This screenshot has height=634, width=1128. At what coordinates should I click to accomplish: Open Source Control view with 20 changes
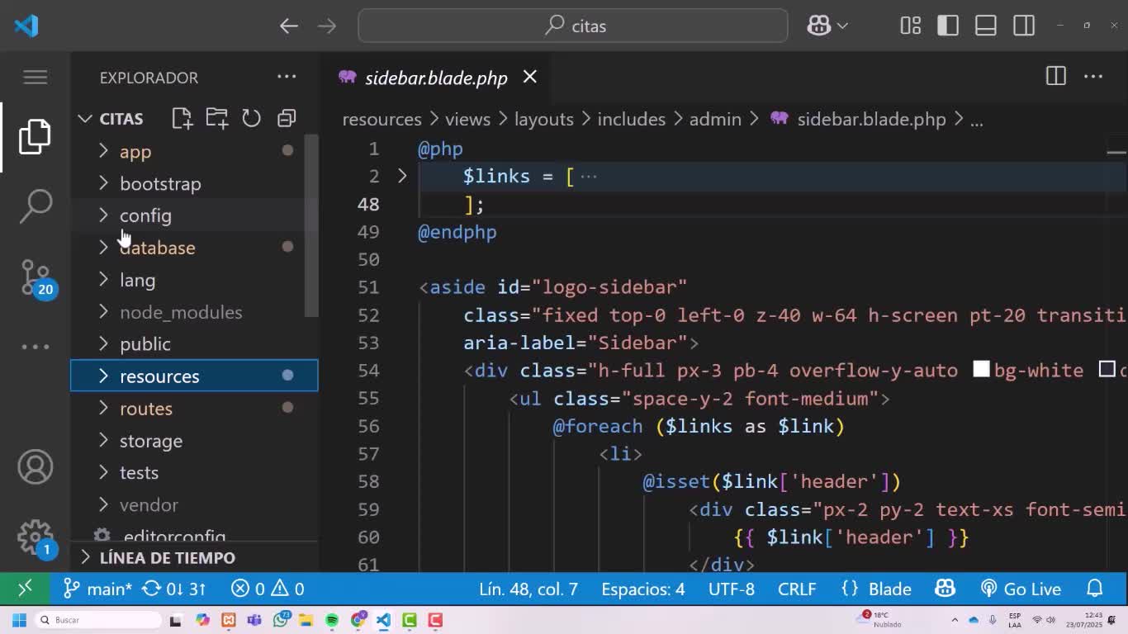(x=36, y=278)
